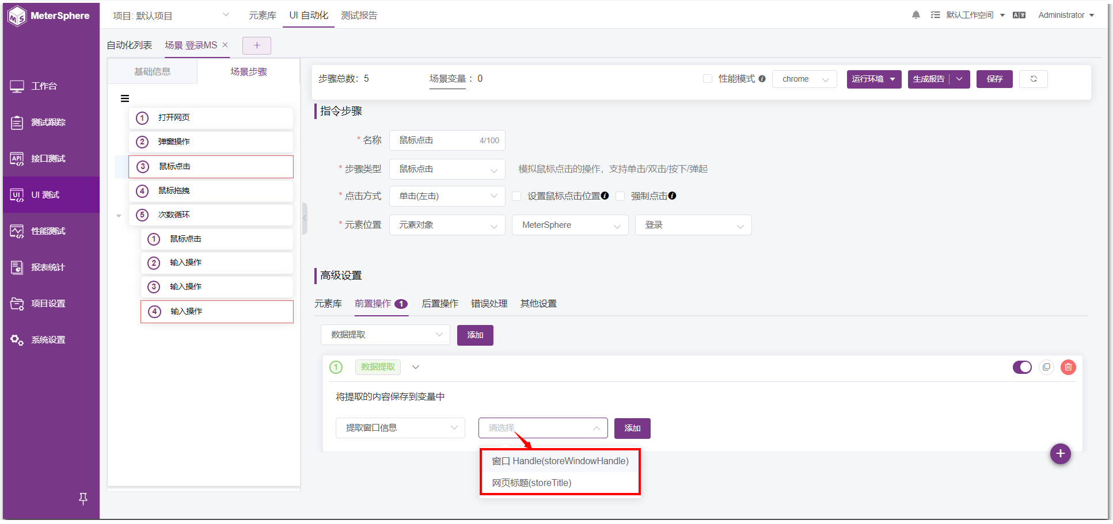Click the refresh icon beside Save

pos(1034,79)
